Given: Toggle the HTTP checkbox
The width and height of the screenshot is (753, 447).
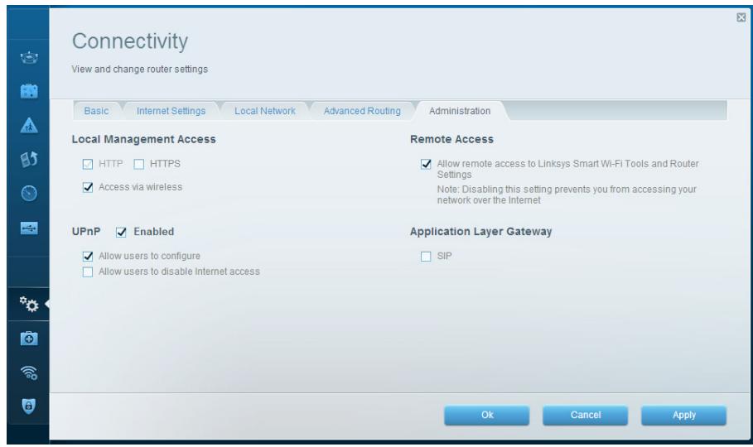Looking at the screenshot, I should [88, 164].
